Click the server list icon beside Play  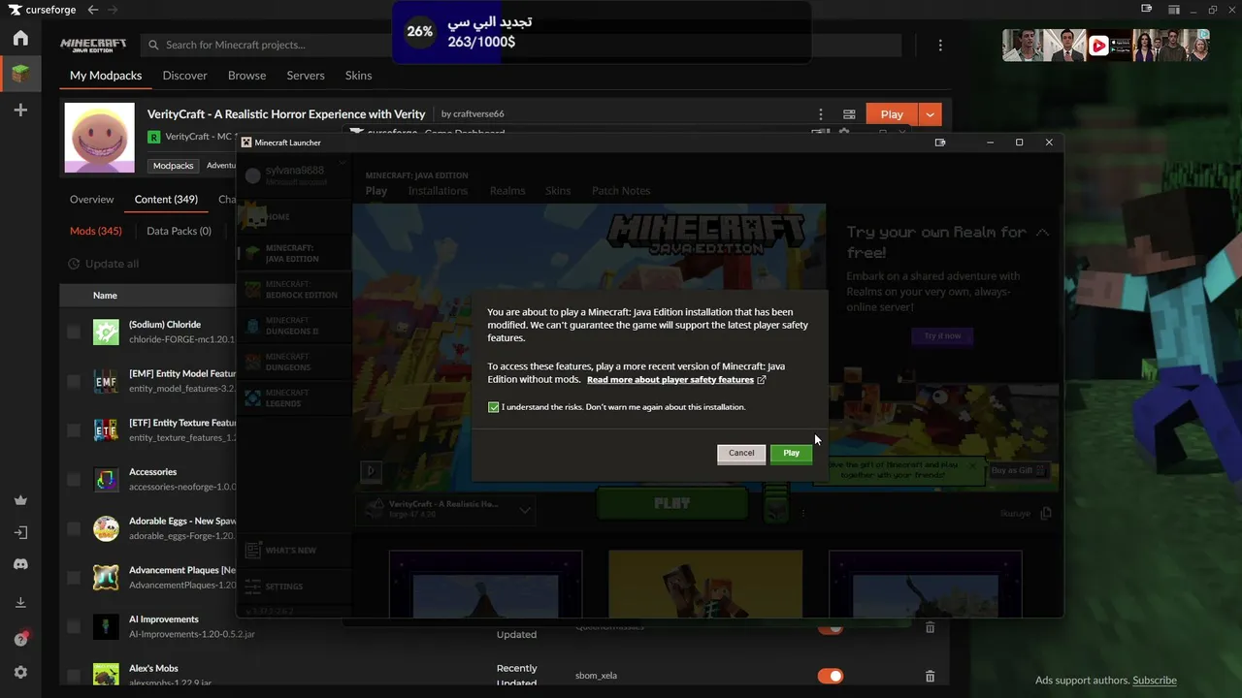coord(849,114)
